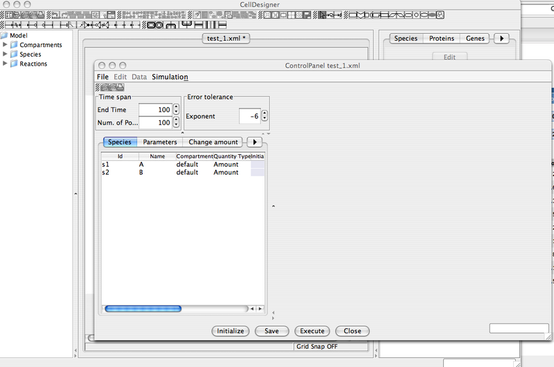Screen dimensions: 554x367
Task: Select the s1 row in species table
Action: pos(183,164)
